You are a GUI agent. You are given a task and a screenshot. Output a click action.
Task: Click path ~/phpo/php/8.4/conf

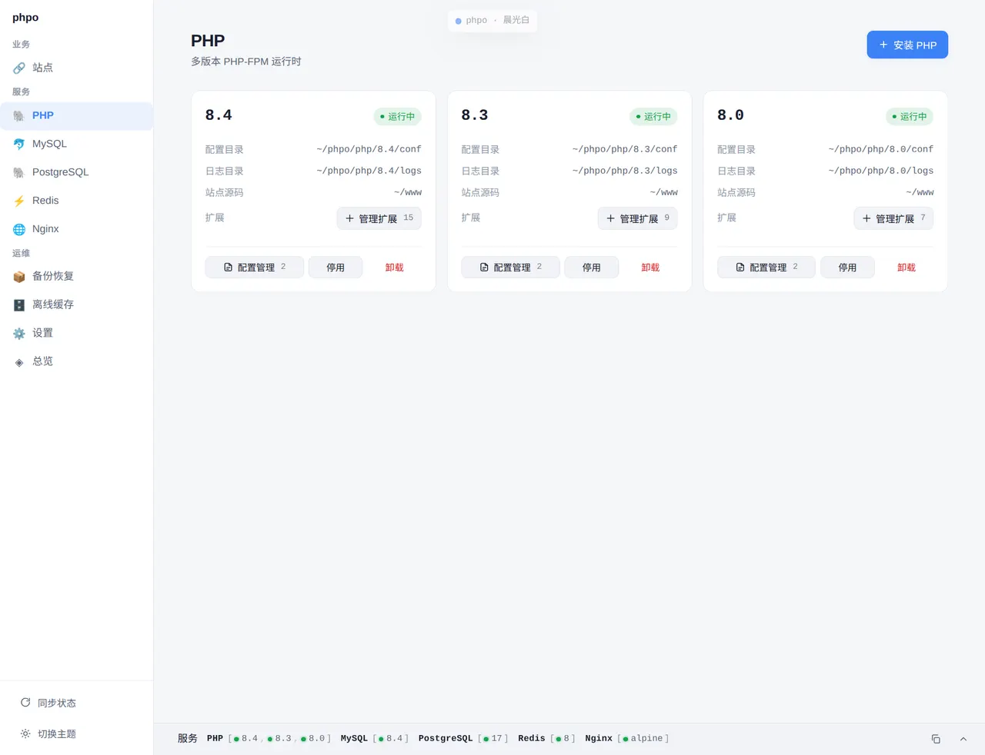[369, 149]
